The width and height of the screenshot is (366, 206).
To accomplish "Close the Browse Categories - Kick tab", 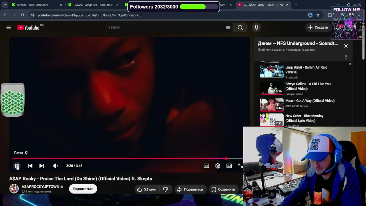I will 117,5.
